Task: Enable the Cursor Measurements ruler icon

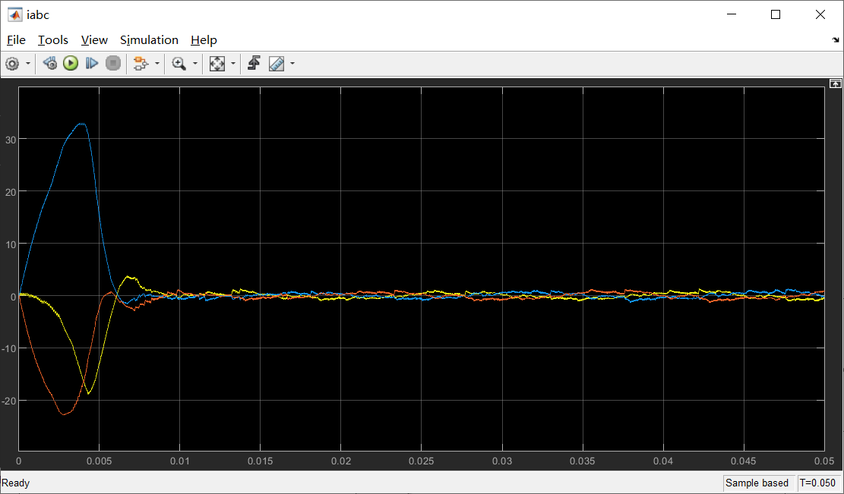Action: (276, 64)
